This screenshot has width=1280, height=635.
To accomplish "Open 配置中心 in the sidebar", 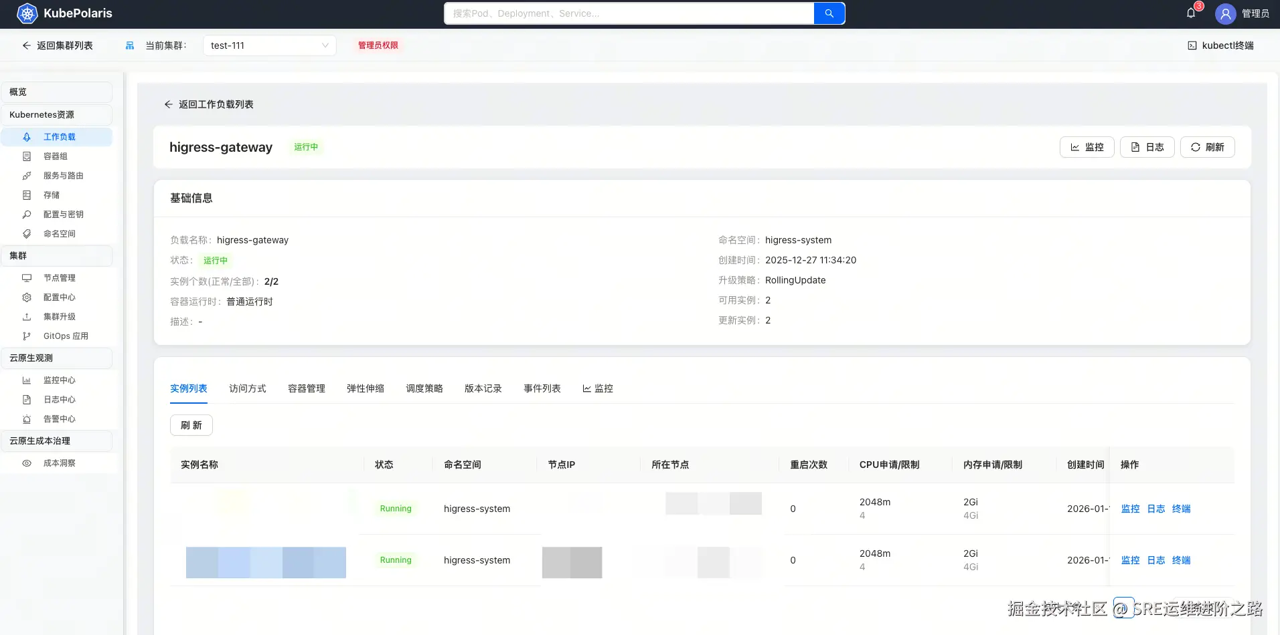I will (57, 297).
